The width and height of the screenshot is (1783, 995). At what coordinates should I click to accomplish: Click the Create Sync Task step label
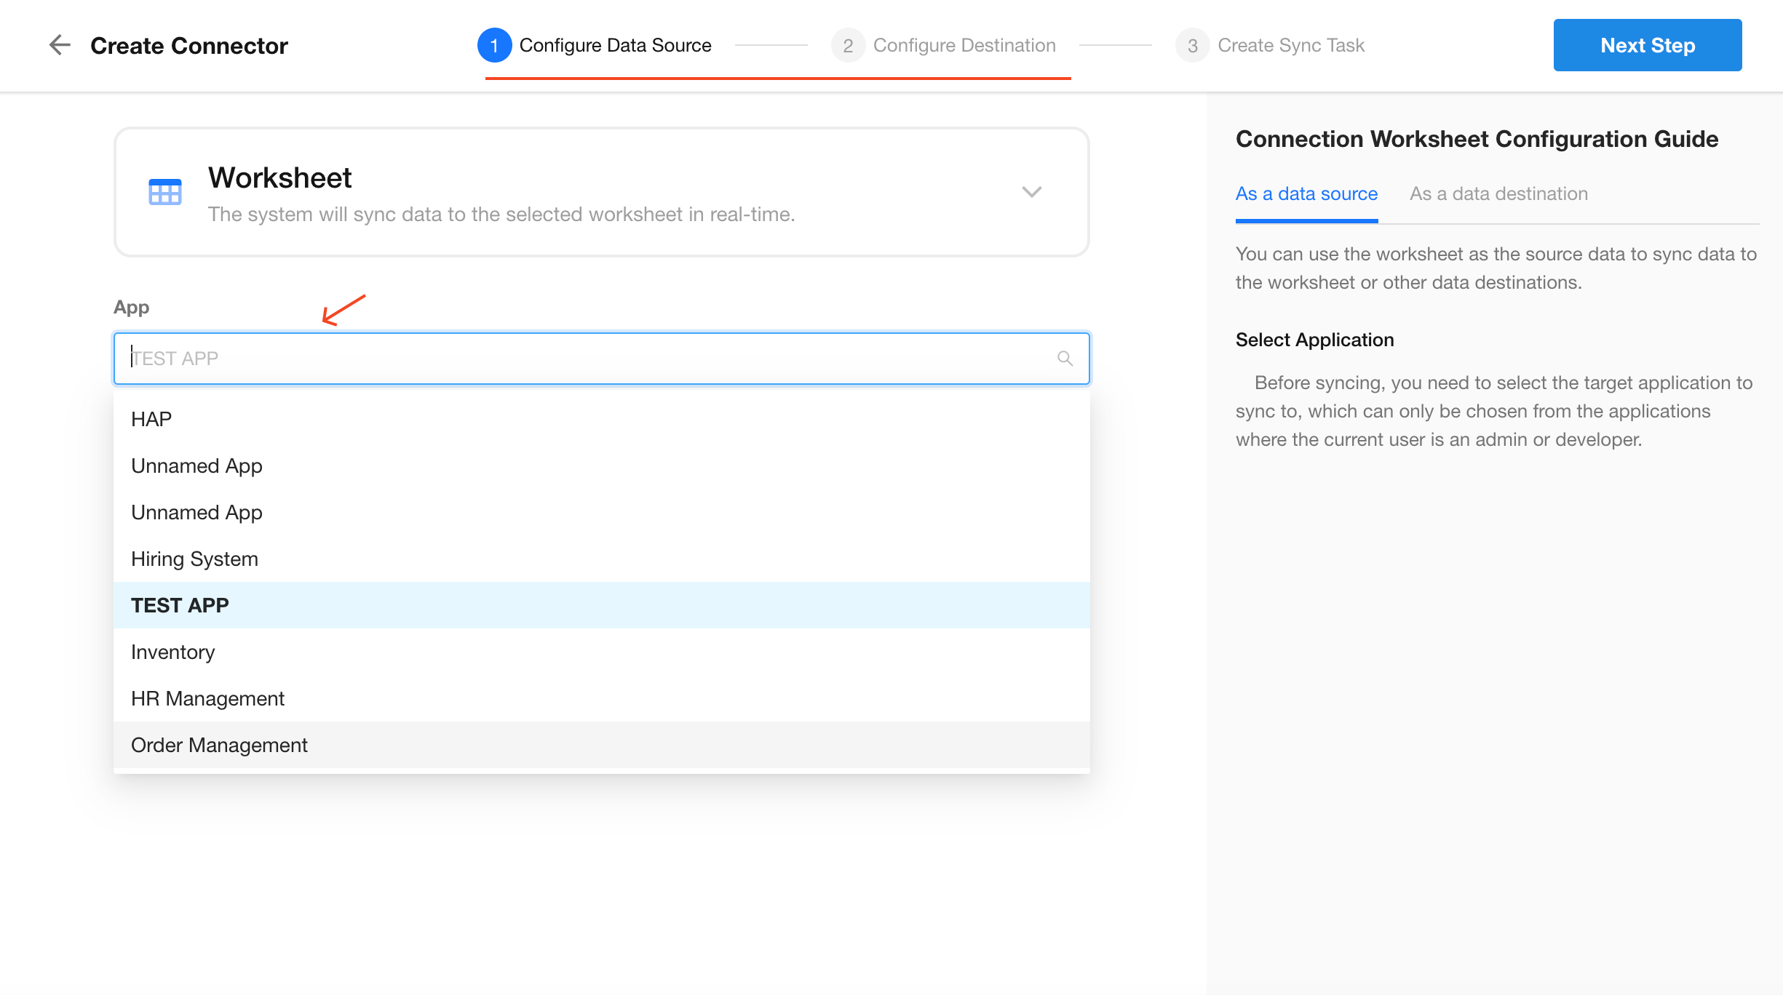[x=1290, y=45]
